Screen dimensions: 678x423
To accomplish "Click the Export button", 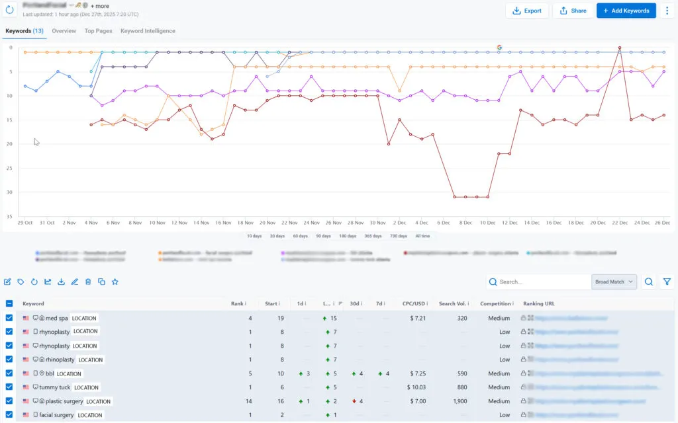I will (x=526, y=11).
